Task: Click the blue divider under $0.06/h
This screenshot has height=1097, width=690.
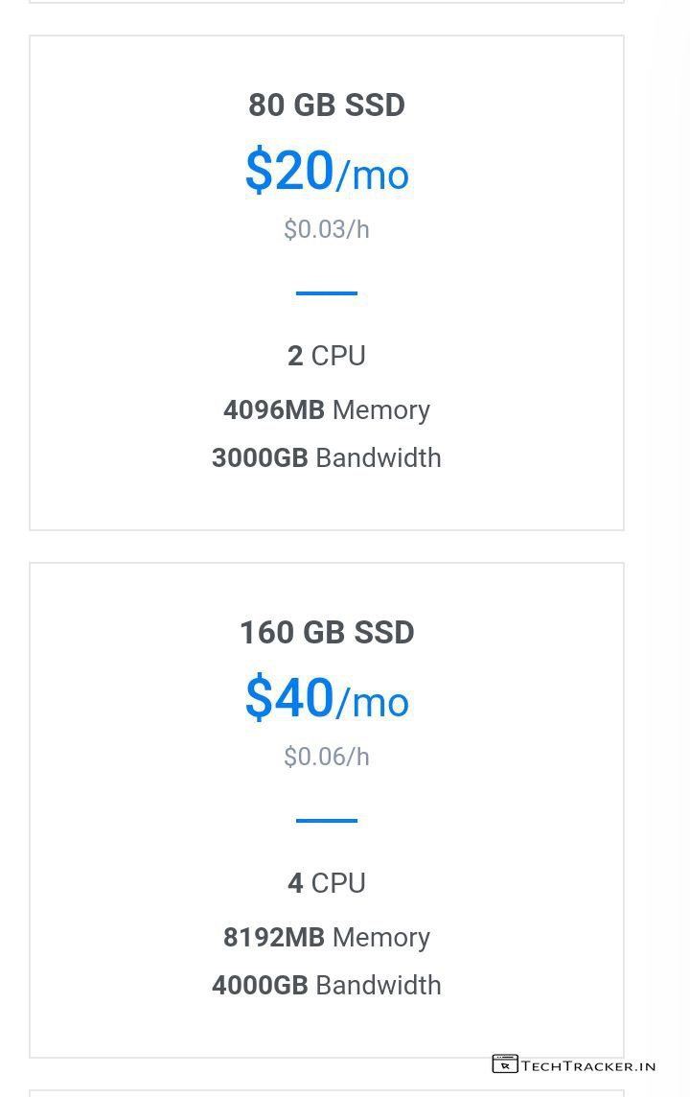Action: (327, 821)
